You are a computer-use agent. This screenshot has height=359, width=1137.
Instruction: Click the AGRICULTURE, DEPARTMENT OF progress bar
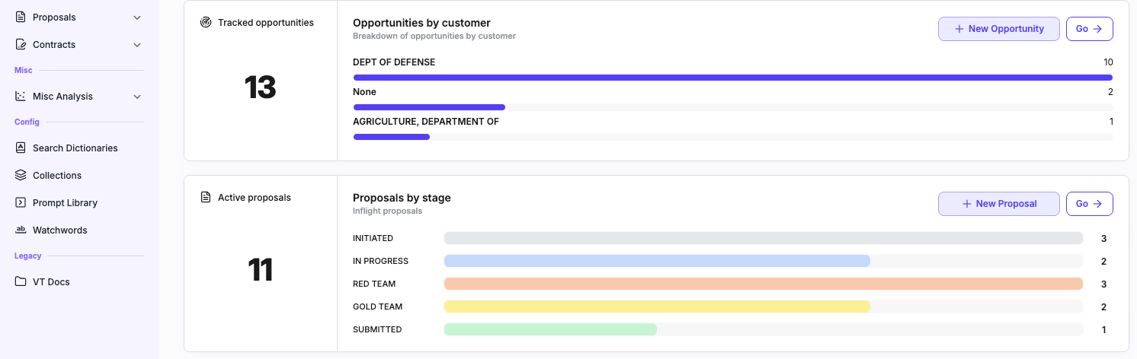[732, 137]
